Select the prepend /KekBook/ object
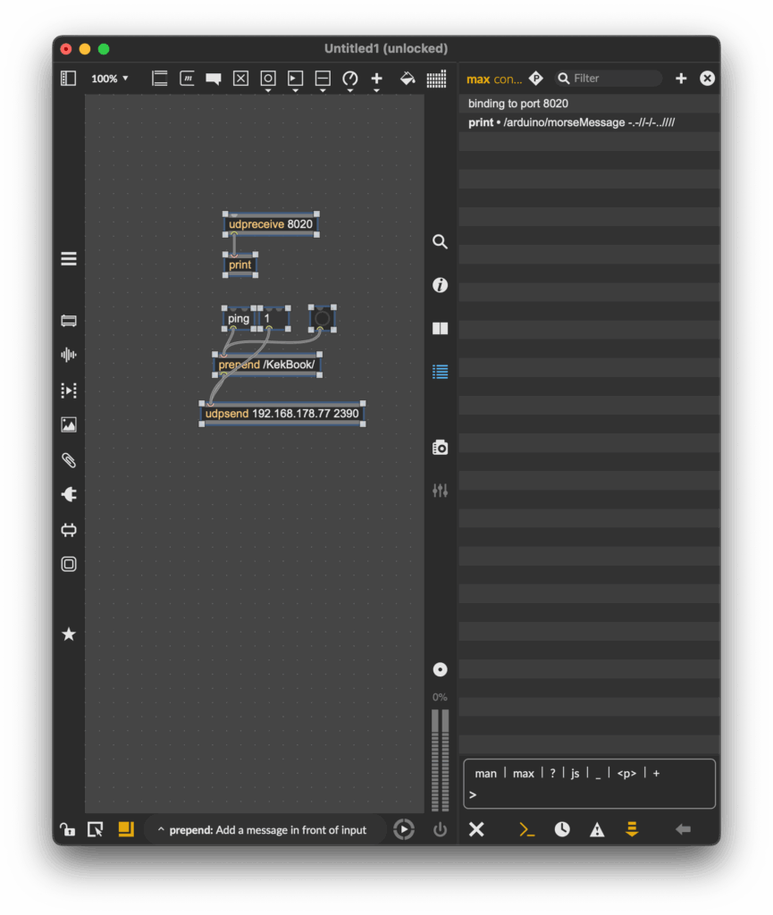The image size is (773, 915). coord(266,365)
